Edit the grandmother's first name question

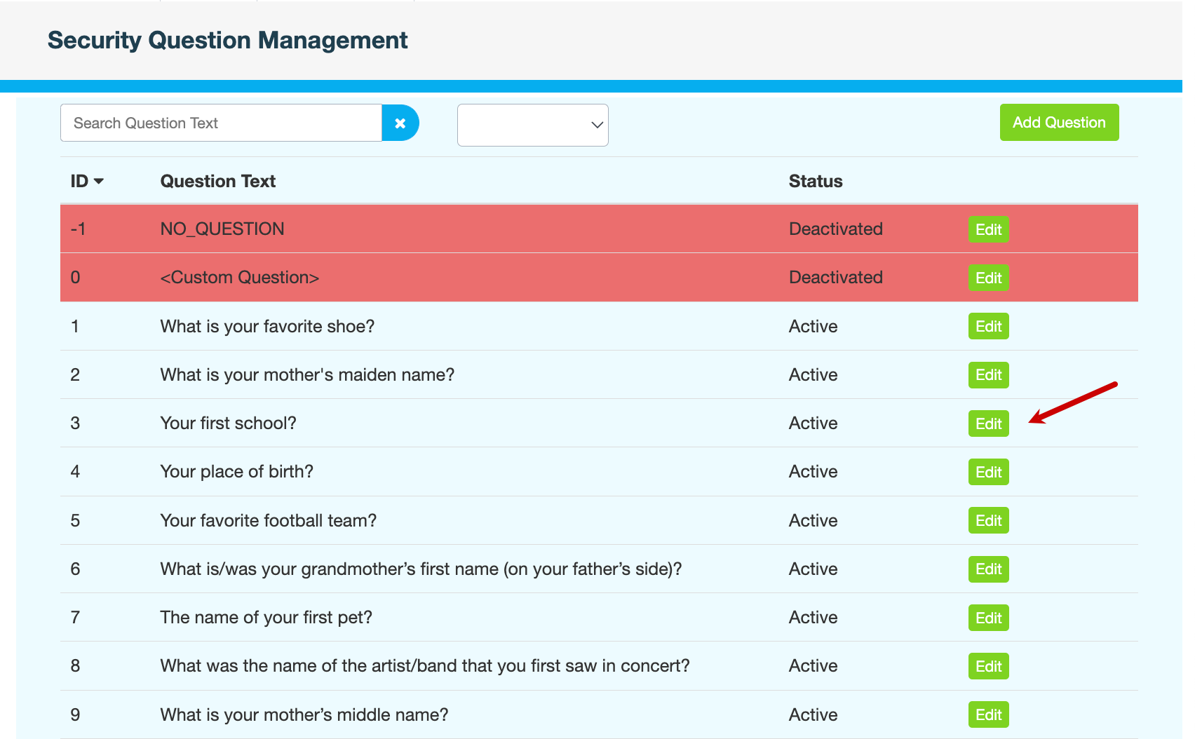pyautogui.click(x=988, y=569)
